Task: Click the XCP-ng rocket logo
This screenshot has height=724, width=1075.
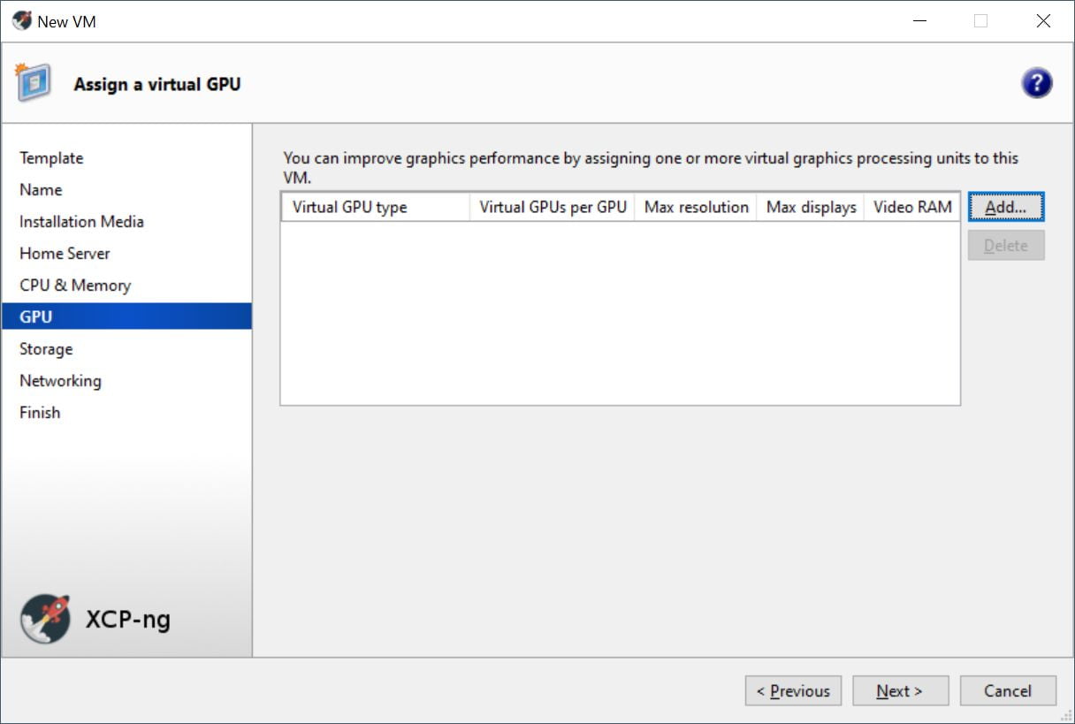Action: pos(45,619)
